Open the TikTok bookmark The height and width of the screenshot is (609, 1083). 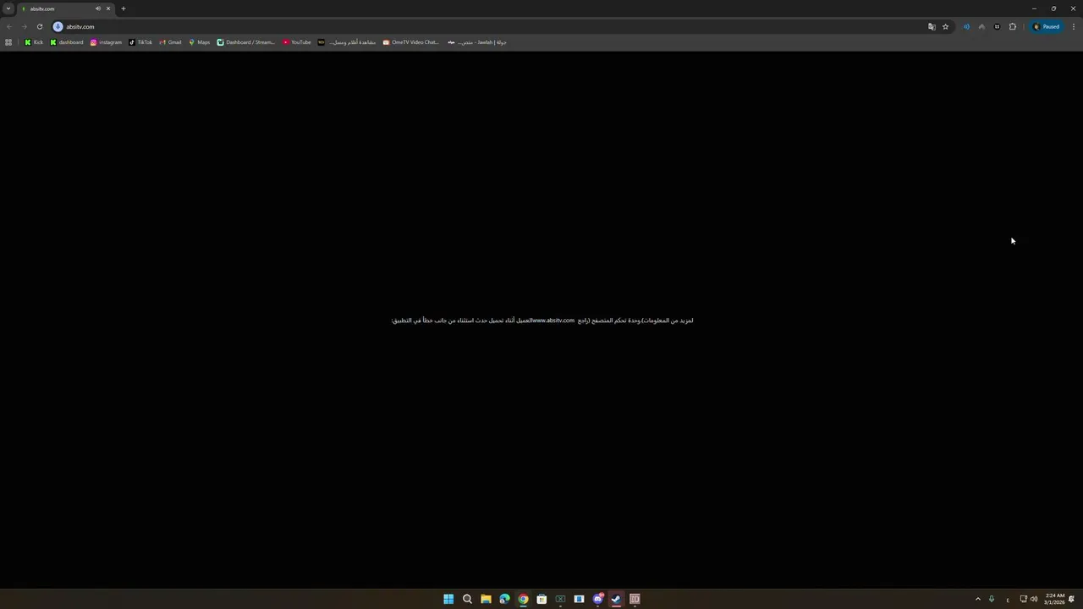click(x=140, y=42)
